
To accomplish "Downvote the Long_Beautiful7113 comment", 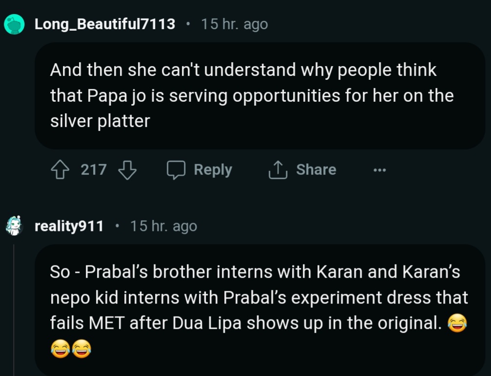I will (127, 170).
